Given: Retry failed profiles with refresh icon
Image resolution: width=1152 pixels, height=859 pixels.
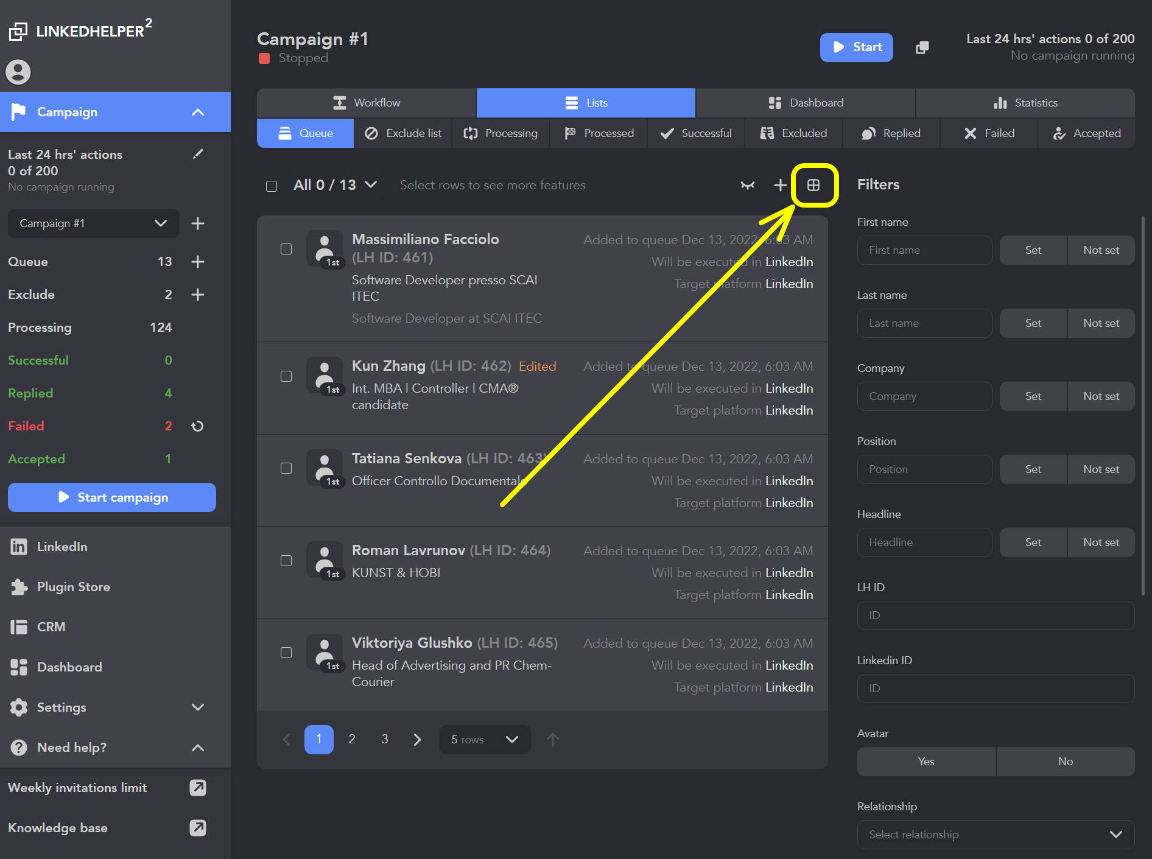Looking at the screenshot, I should click(197, 426).
